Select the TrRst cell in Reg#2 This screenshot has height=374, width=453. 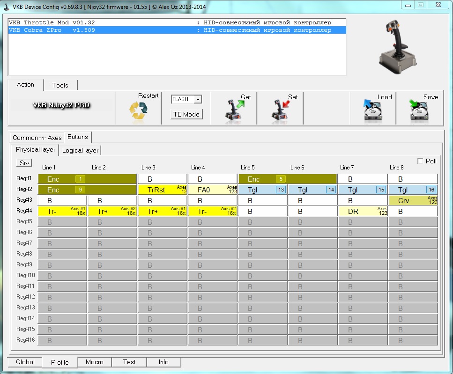(163, 190)
